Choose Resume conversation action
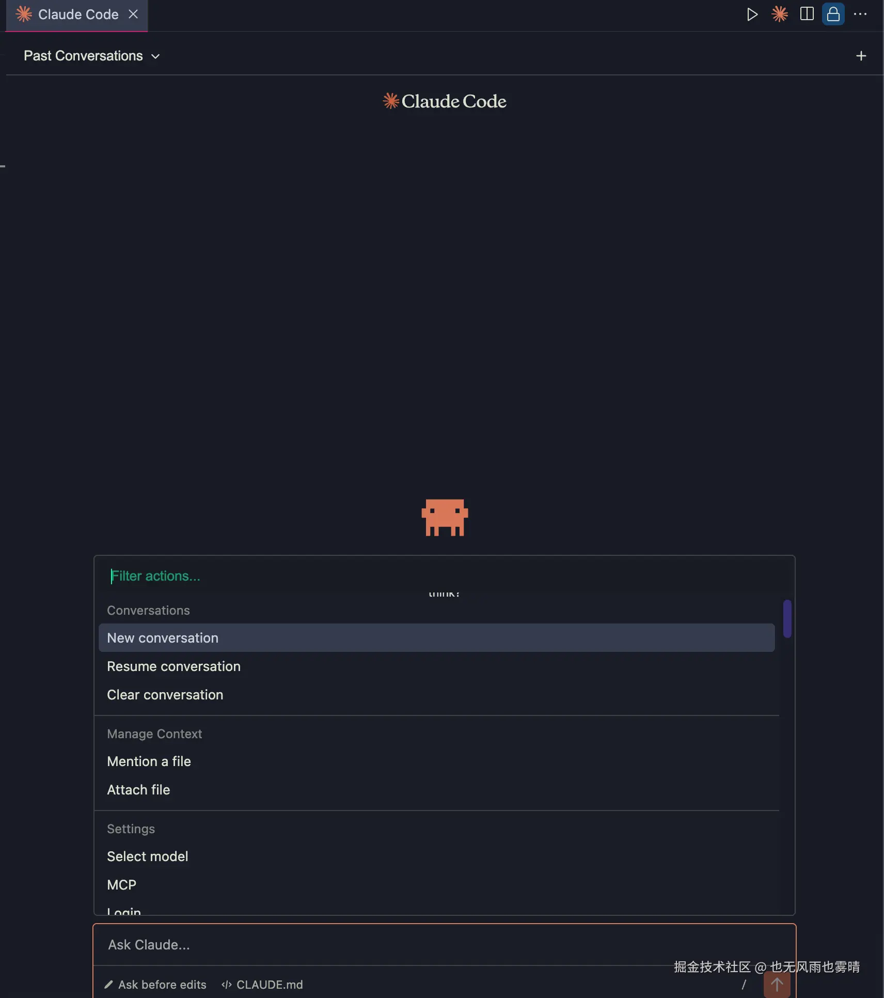Screen dimensions: 884x998 point(436,666)
